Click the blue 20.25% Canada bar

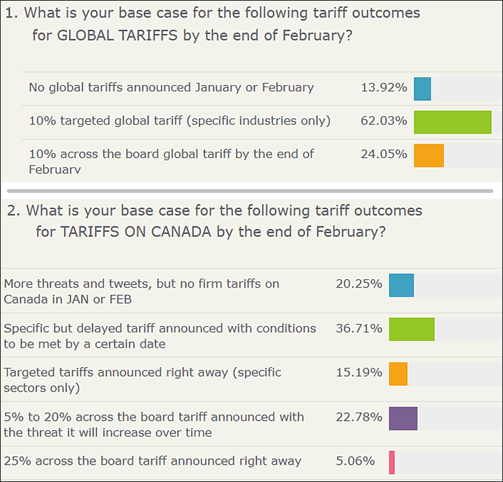pos(401,285)
